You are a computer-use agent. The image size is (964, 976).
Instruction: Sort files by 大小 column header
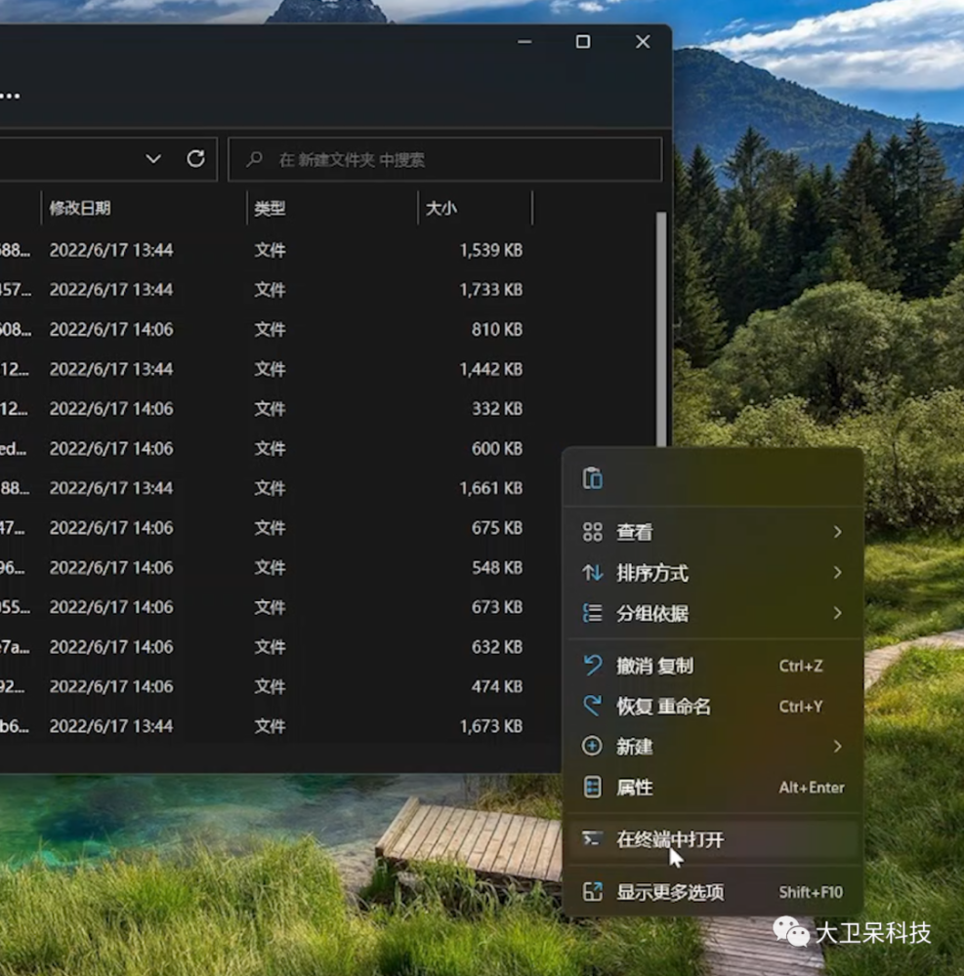click(x=440, y=208)
